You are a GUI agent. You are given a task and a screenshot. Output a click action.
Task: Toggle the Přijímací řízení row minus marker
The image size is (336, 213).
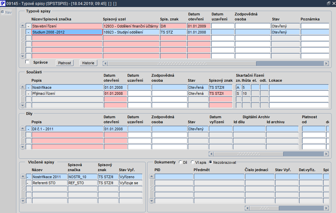coord(28,93)
